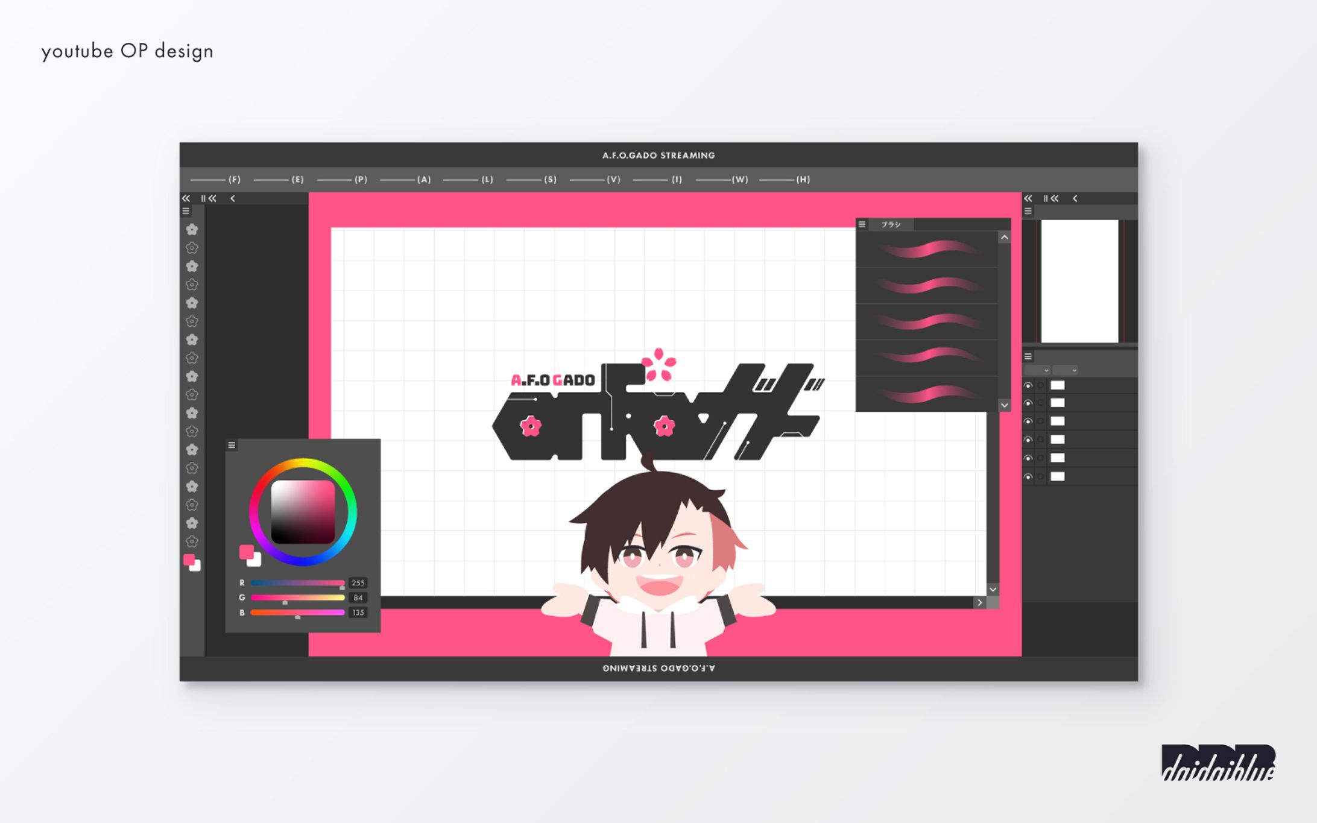
Task: Open the (F) menu in the menu bar
Action: [234, 180]
